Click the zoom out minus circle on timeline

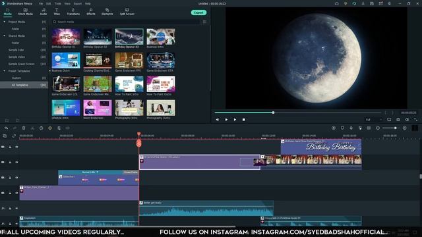(x=378, y=128)
